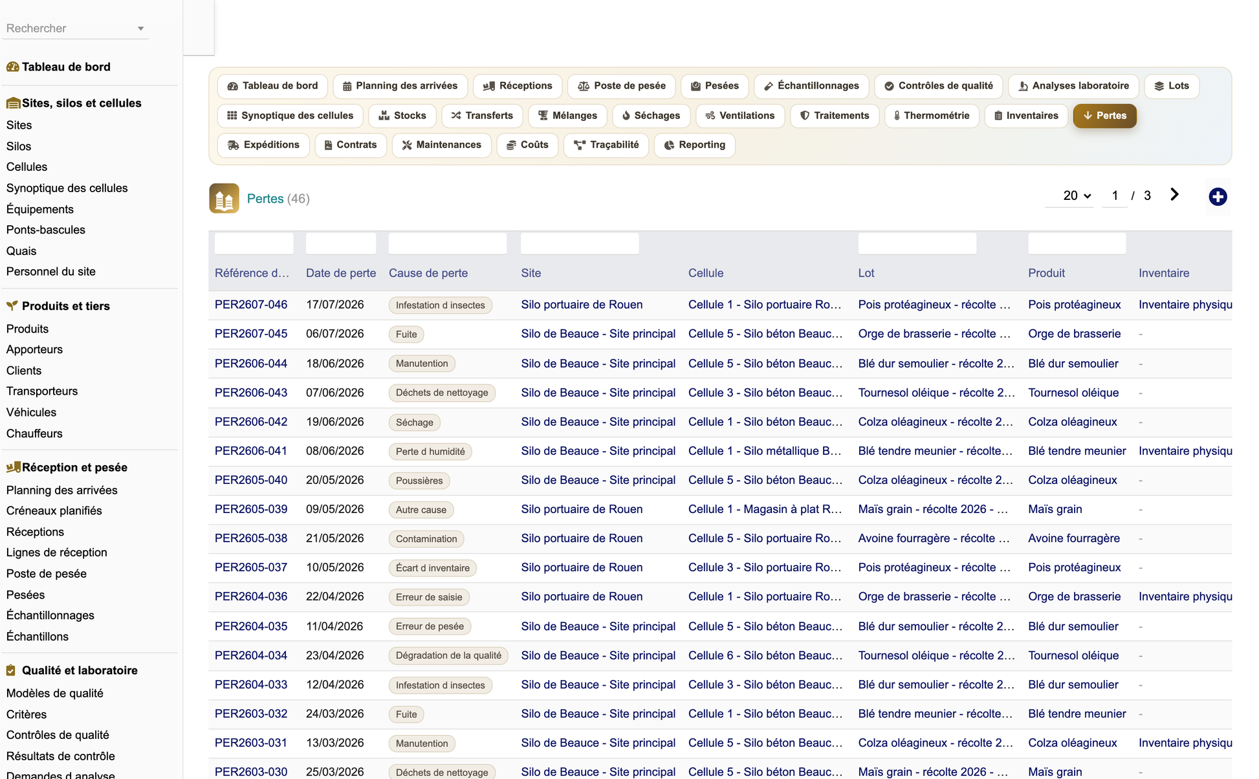Open the Coûts tab
This screenshot has height=779, width=1259.
tap(528, 145)
